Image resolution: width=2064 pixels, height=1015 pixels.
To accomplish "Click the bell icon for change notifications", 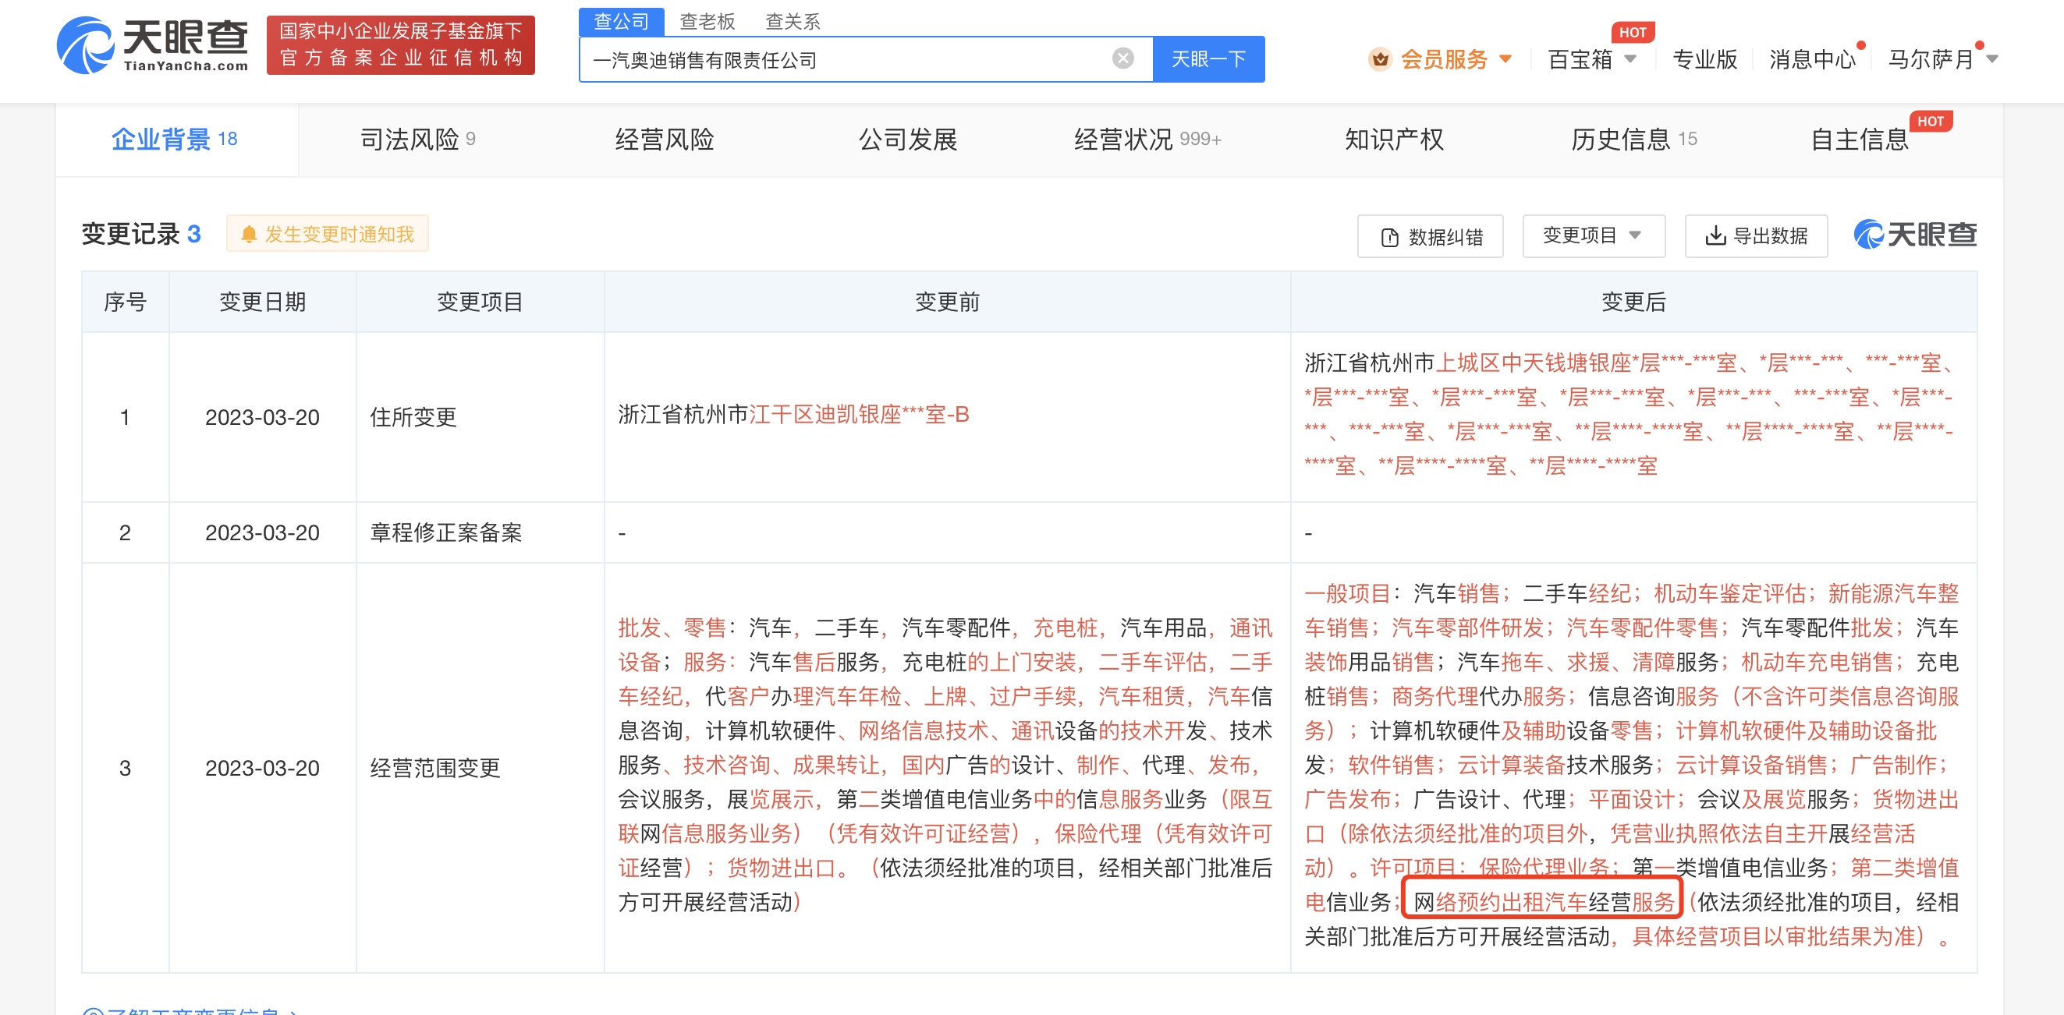I will coord(249,234).
